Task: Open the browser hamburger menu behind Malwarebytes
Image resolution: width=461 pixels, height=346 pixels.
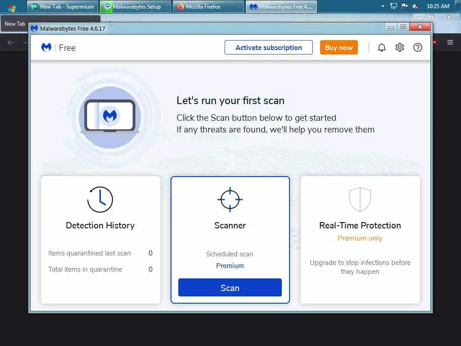Action: [450, 42]
